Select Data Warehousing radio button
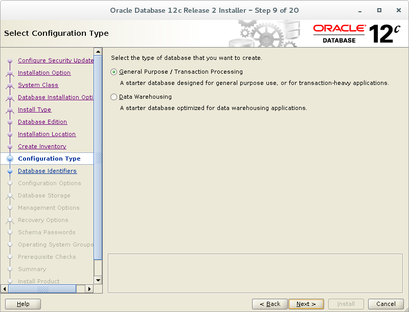Screen dimensions: 409x312 coord(113,97)
